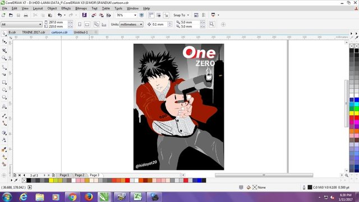Select the Smart Fill tool

point(4,165)
